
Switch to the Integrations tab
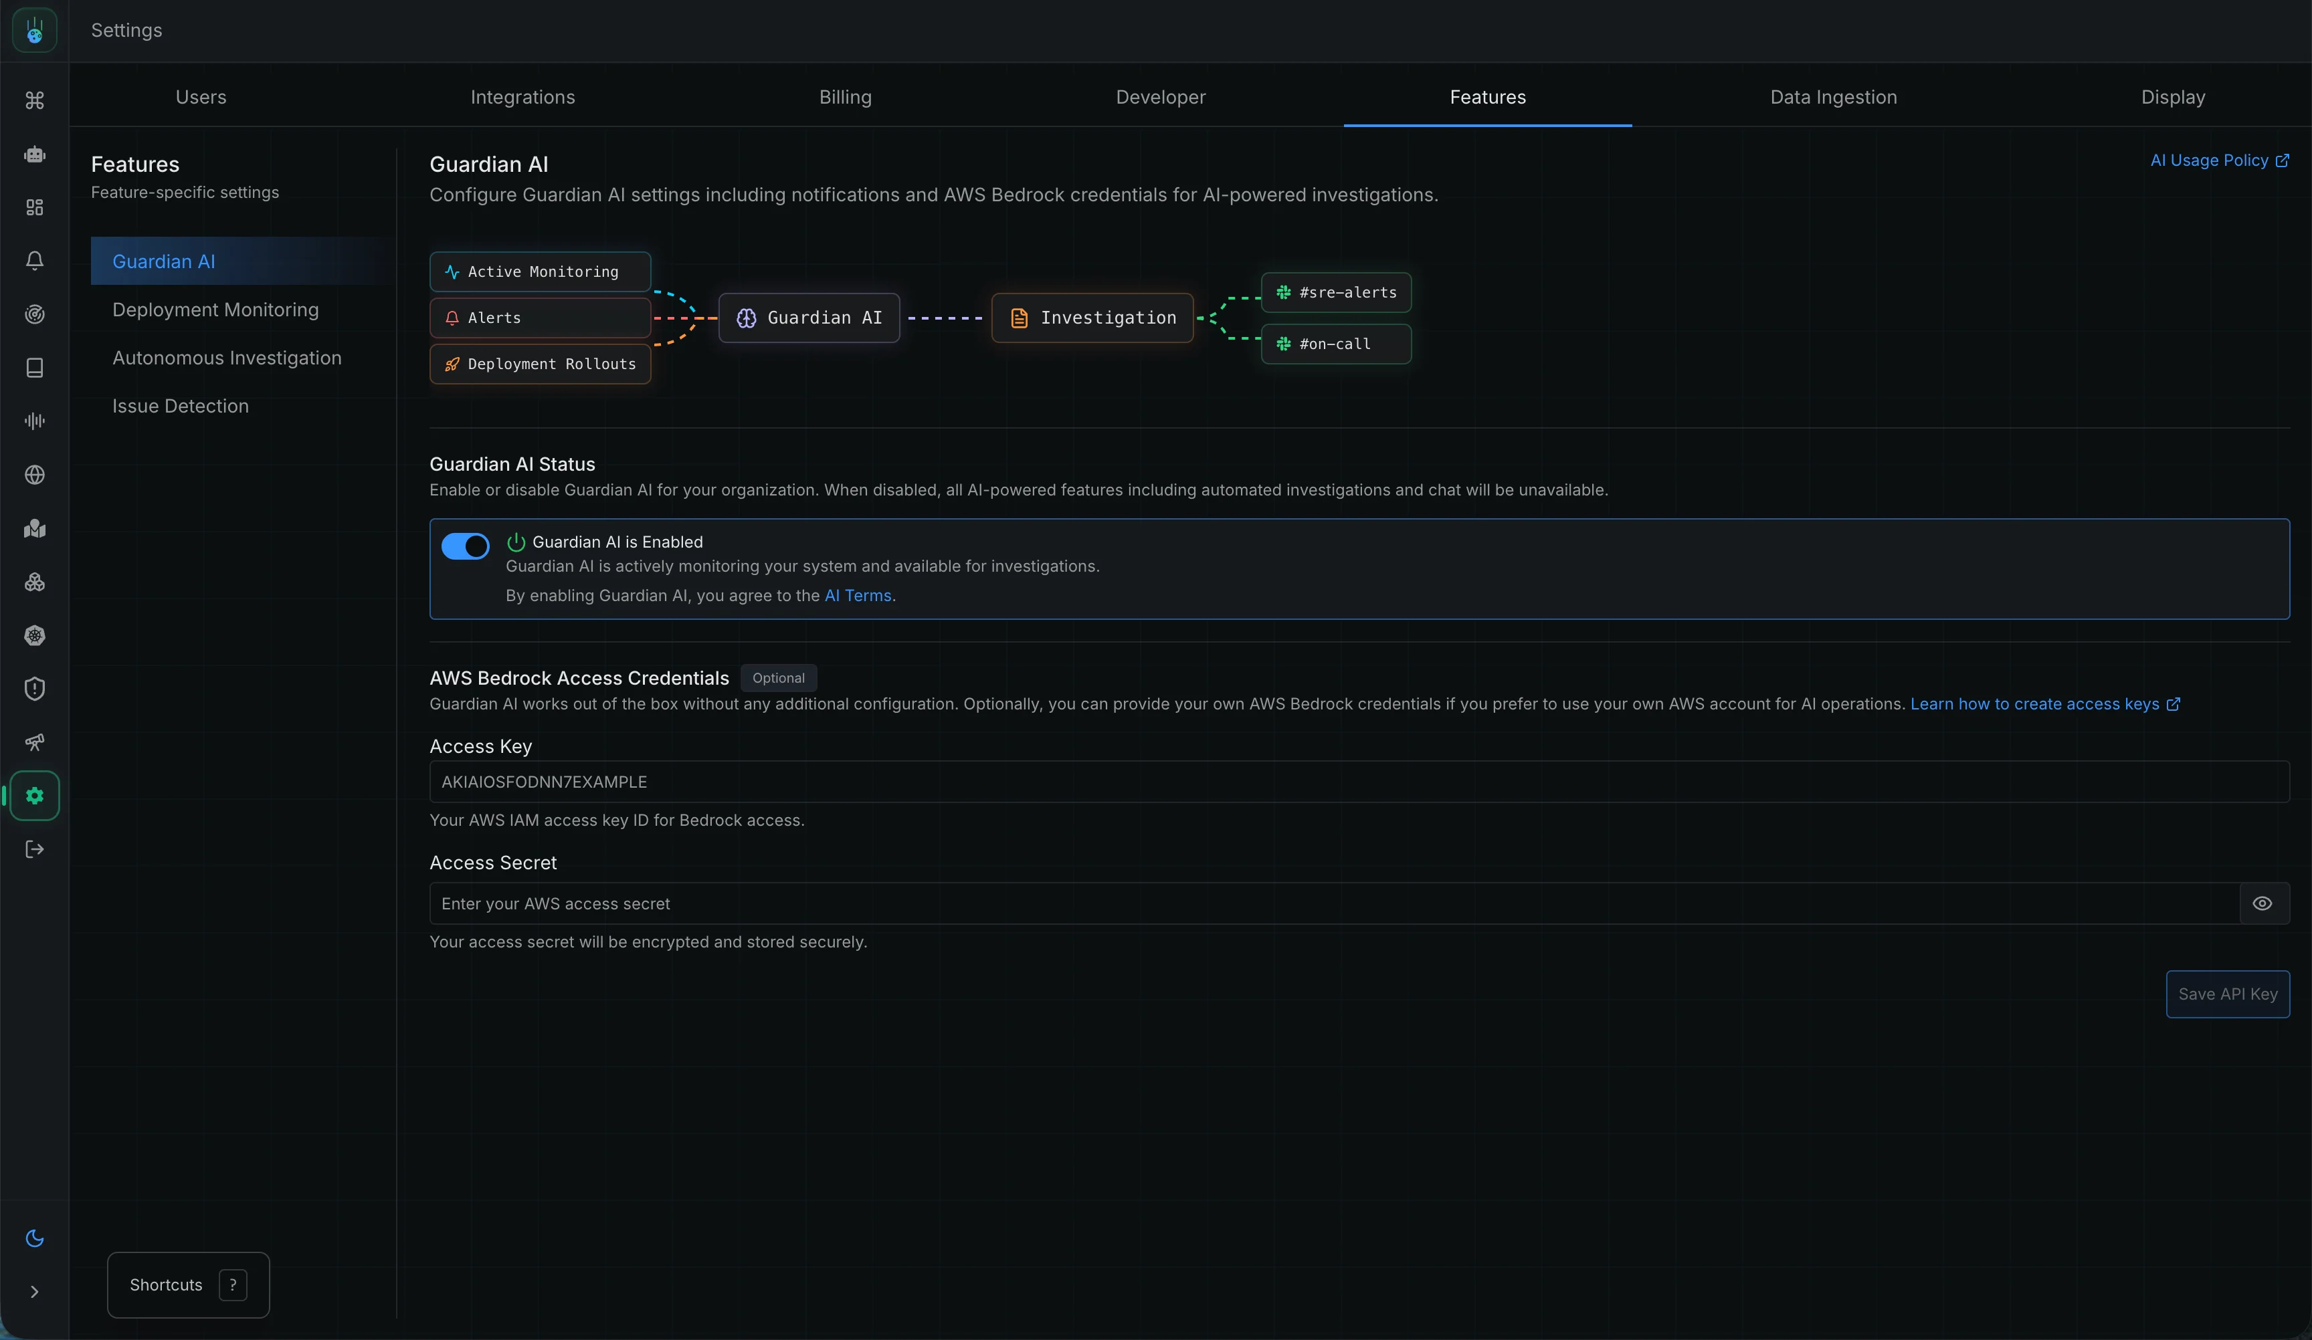pyautogui.click(x=523, y=97)
